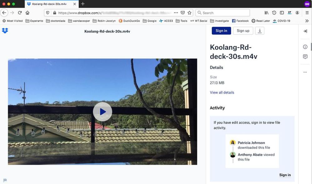Open Firefox hamburger menu
312x184 pixels.
307,13
